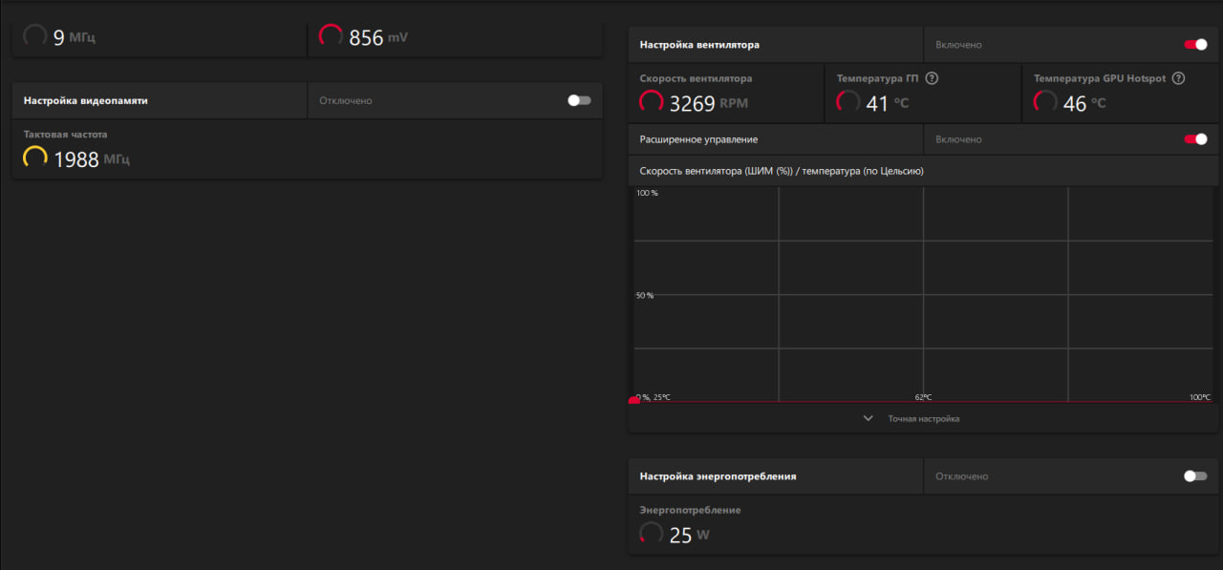1223x570 pixels.
Task: Toggle the Расширенное управление switch
Action: click(1195, 139)
